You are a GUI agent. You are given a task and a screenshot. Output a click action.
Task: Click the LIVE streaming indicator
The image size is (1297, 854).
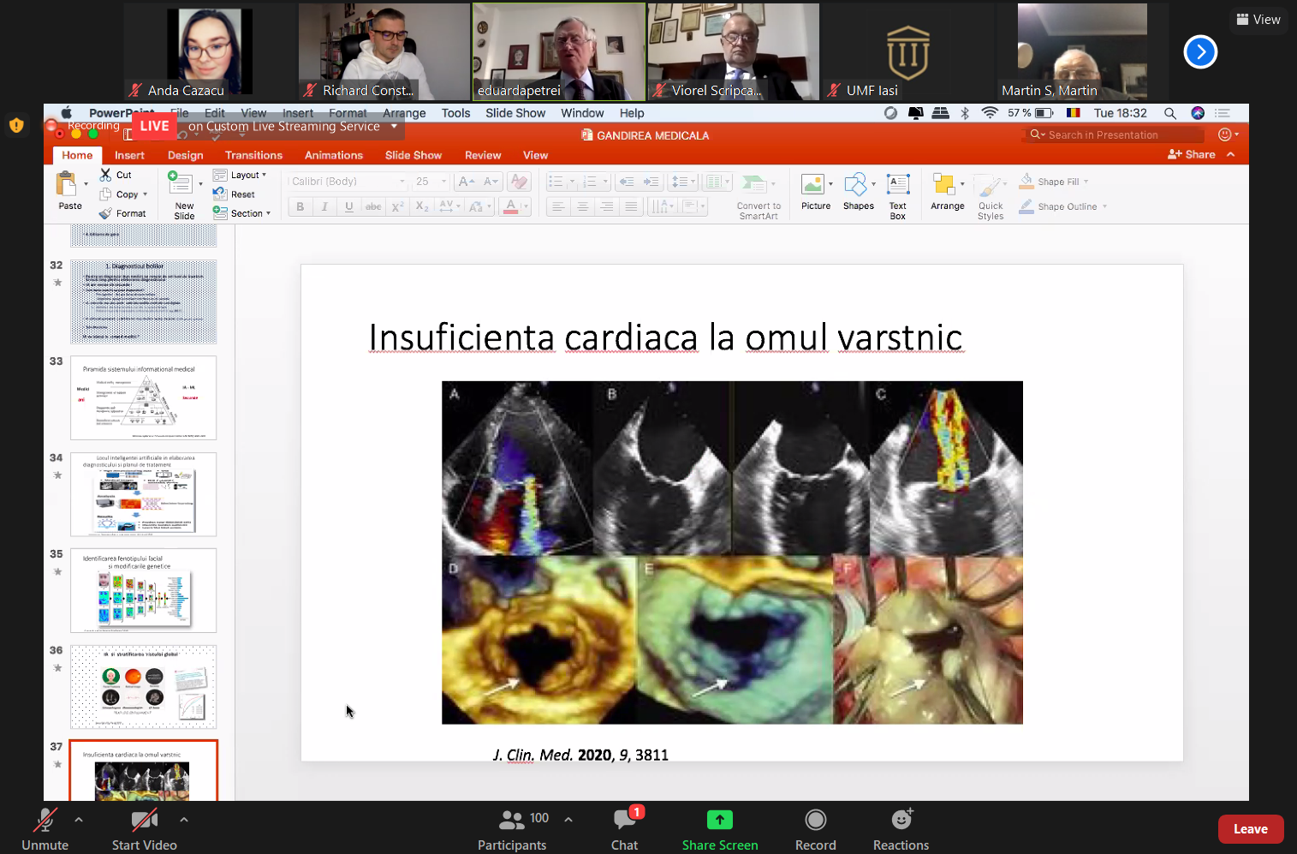tap(154, 126)
